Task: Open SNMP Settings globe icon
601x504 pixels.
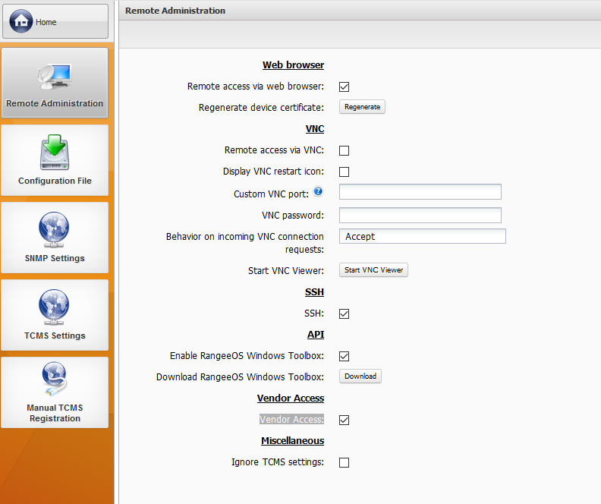Action: [55, 230]
